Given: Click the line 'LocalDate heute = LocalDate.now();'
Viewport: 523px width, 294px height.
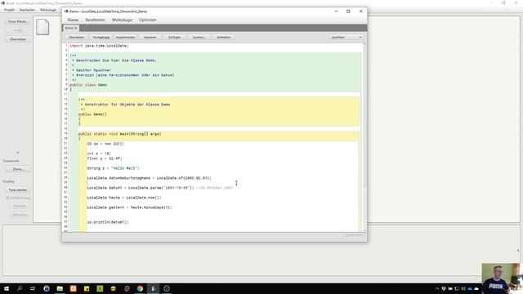Looking at the screenshot, I should pos(124,198).
